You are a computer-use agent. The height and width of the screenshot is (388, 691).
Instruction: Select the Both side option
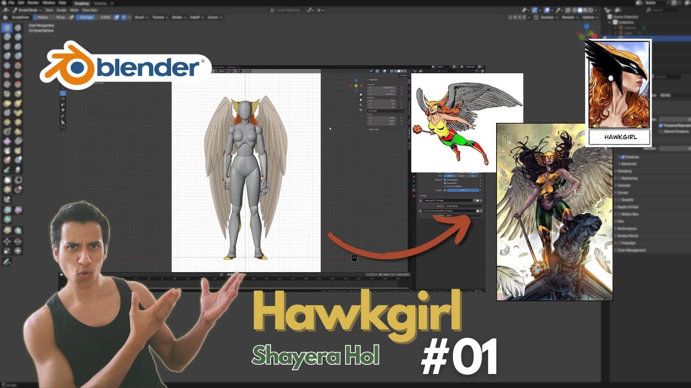(450, 176)
